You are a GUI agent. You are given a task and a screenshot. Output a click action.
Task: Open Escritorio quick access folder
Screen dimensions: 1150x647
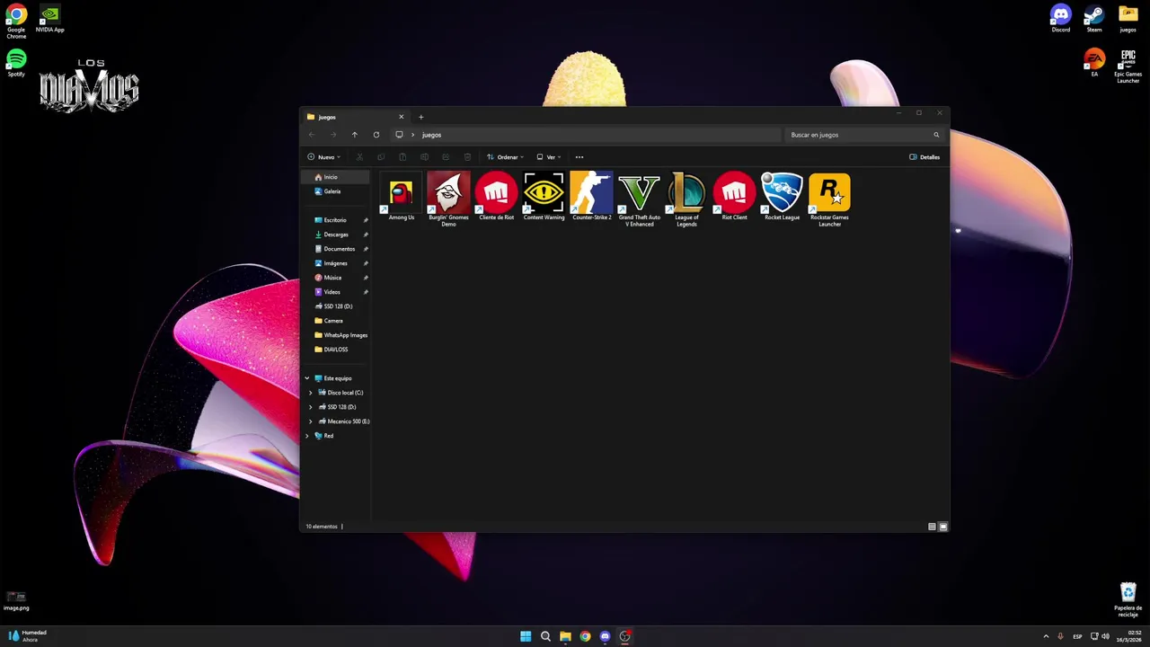coord(335,220)
